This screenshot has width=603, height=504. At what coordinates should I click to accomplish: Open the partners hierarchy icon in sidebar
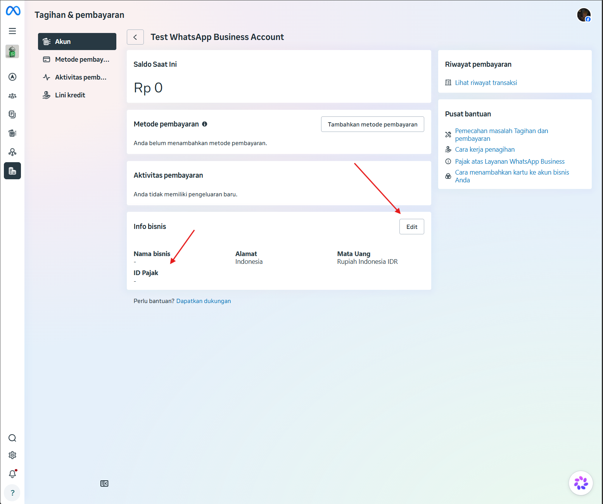(12, 152)
